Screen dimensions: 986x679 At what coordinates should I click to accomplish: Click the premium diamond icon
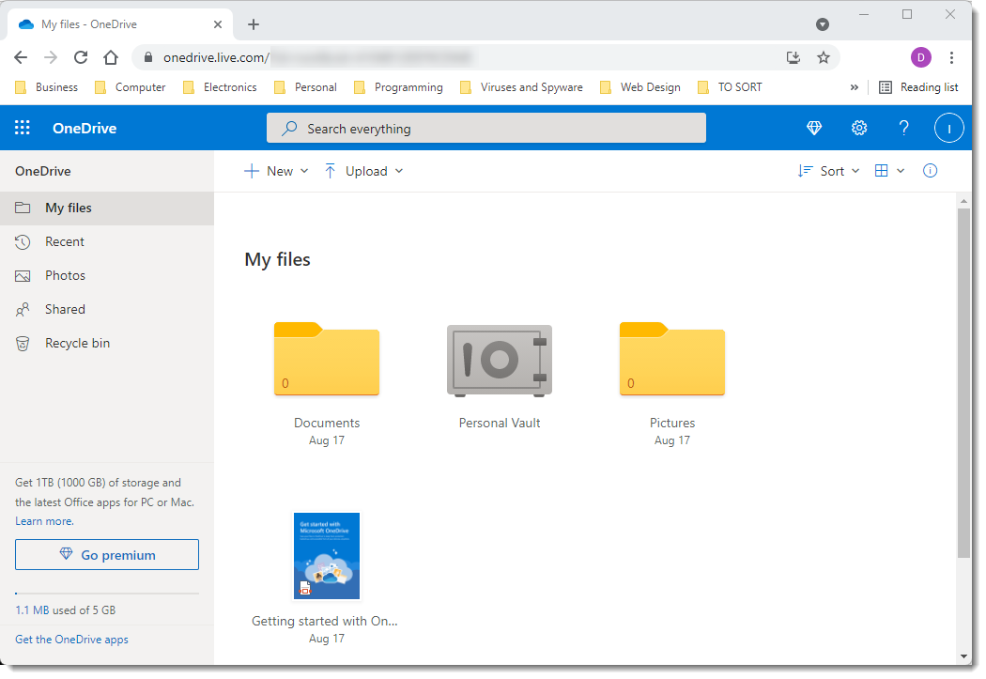[x=813, y=127]
